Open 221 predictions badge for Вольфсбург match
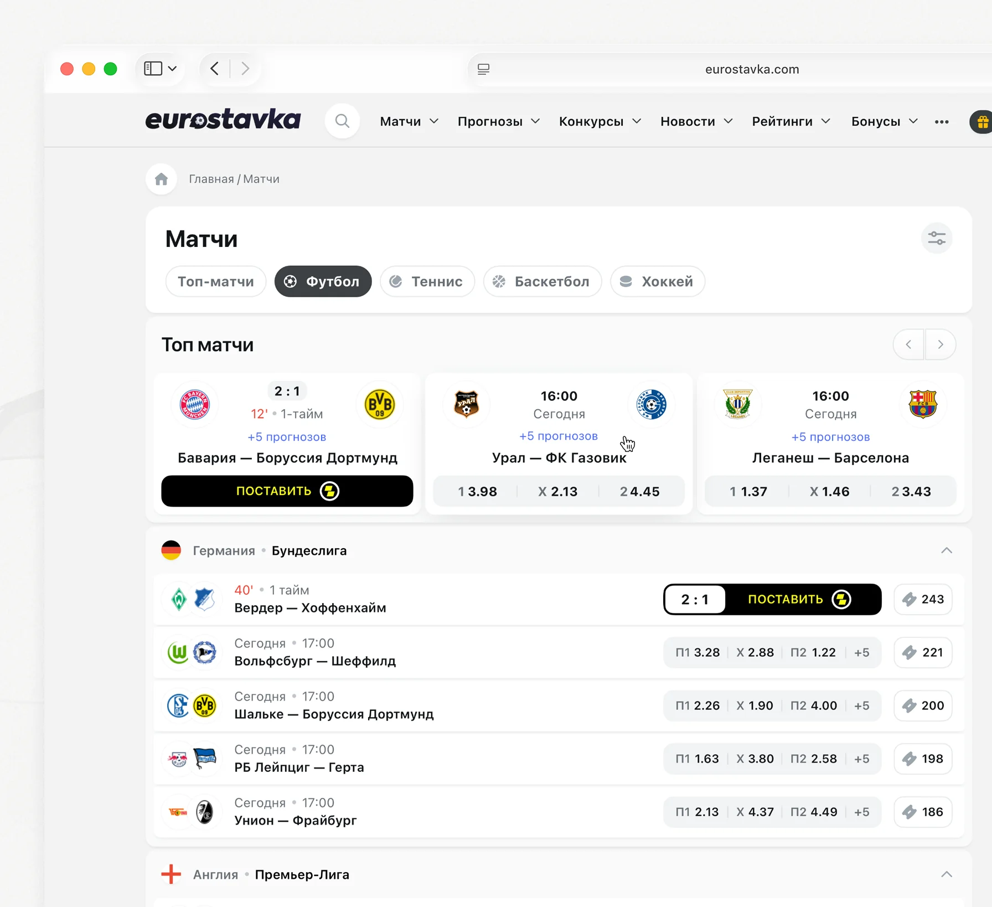Screen dimensions: 992x907 (923, 652)
